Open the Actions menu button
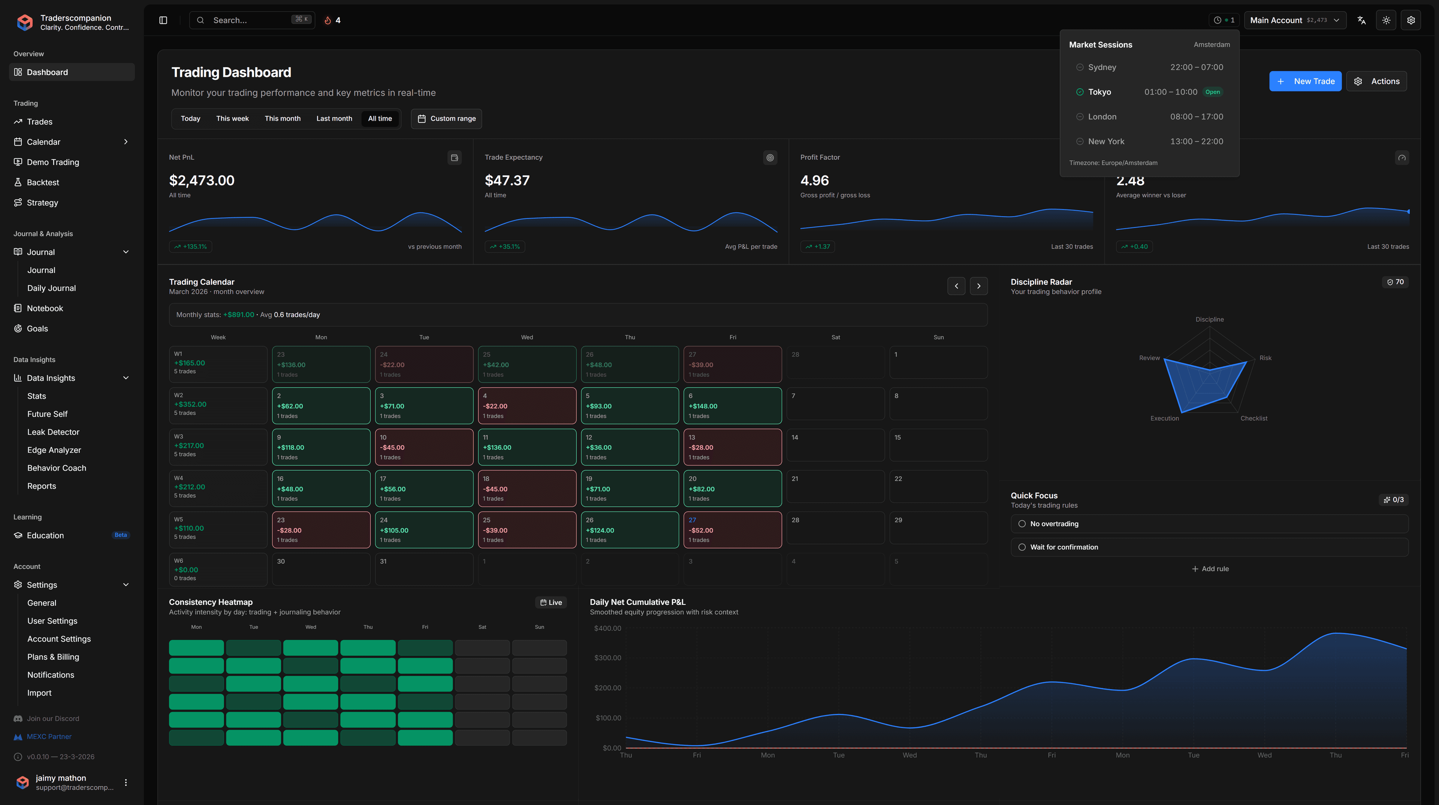Viewport: 1439px width, 805px height. click(1376, 81)
